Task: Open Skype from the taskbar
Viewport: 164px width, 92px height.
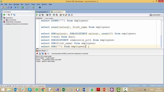Action: click(30, 90)
